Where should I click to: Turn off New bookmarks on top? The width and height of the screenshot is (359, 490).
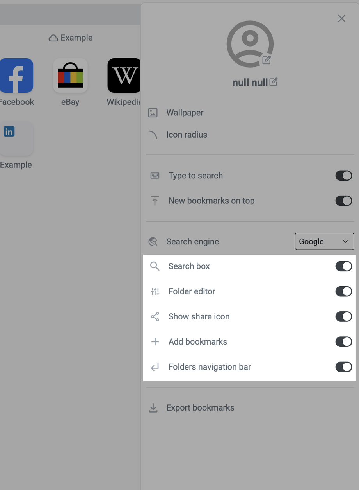click(x=343, y=201)
